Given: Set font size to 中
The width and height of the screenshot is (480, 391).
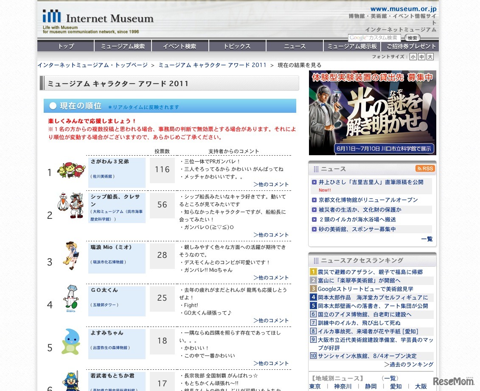Looking at the screenshot, I should pyautogui.click(x=421, y=57).
